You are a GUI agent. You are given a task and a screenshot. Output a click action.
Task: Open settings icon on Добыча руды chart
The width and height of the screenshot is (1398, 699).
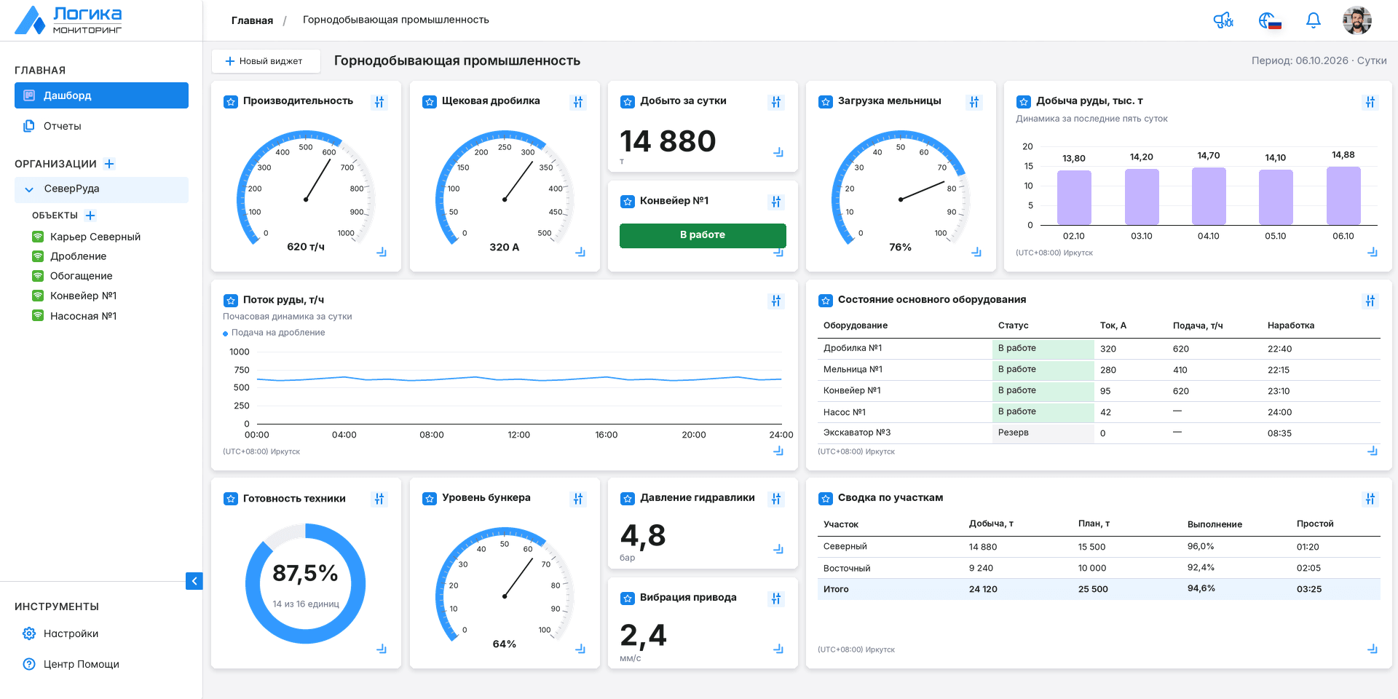1370,102
